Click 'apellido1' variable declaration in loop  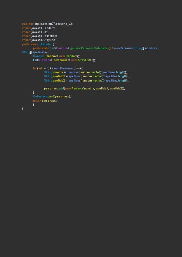[x=59, y=76]
